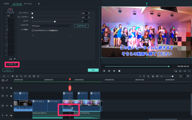Switch to the ビデオ tab

click(x=6, y=4)
